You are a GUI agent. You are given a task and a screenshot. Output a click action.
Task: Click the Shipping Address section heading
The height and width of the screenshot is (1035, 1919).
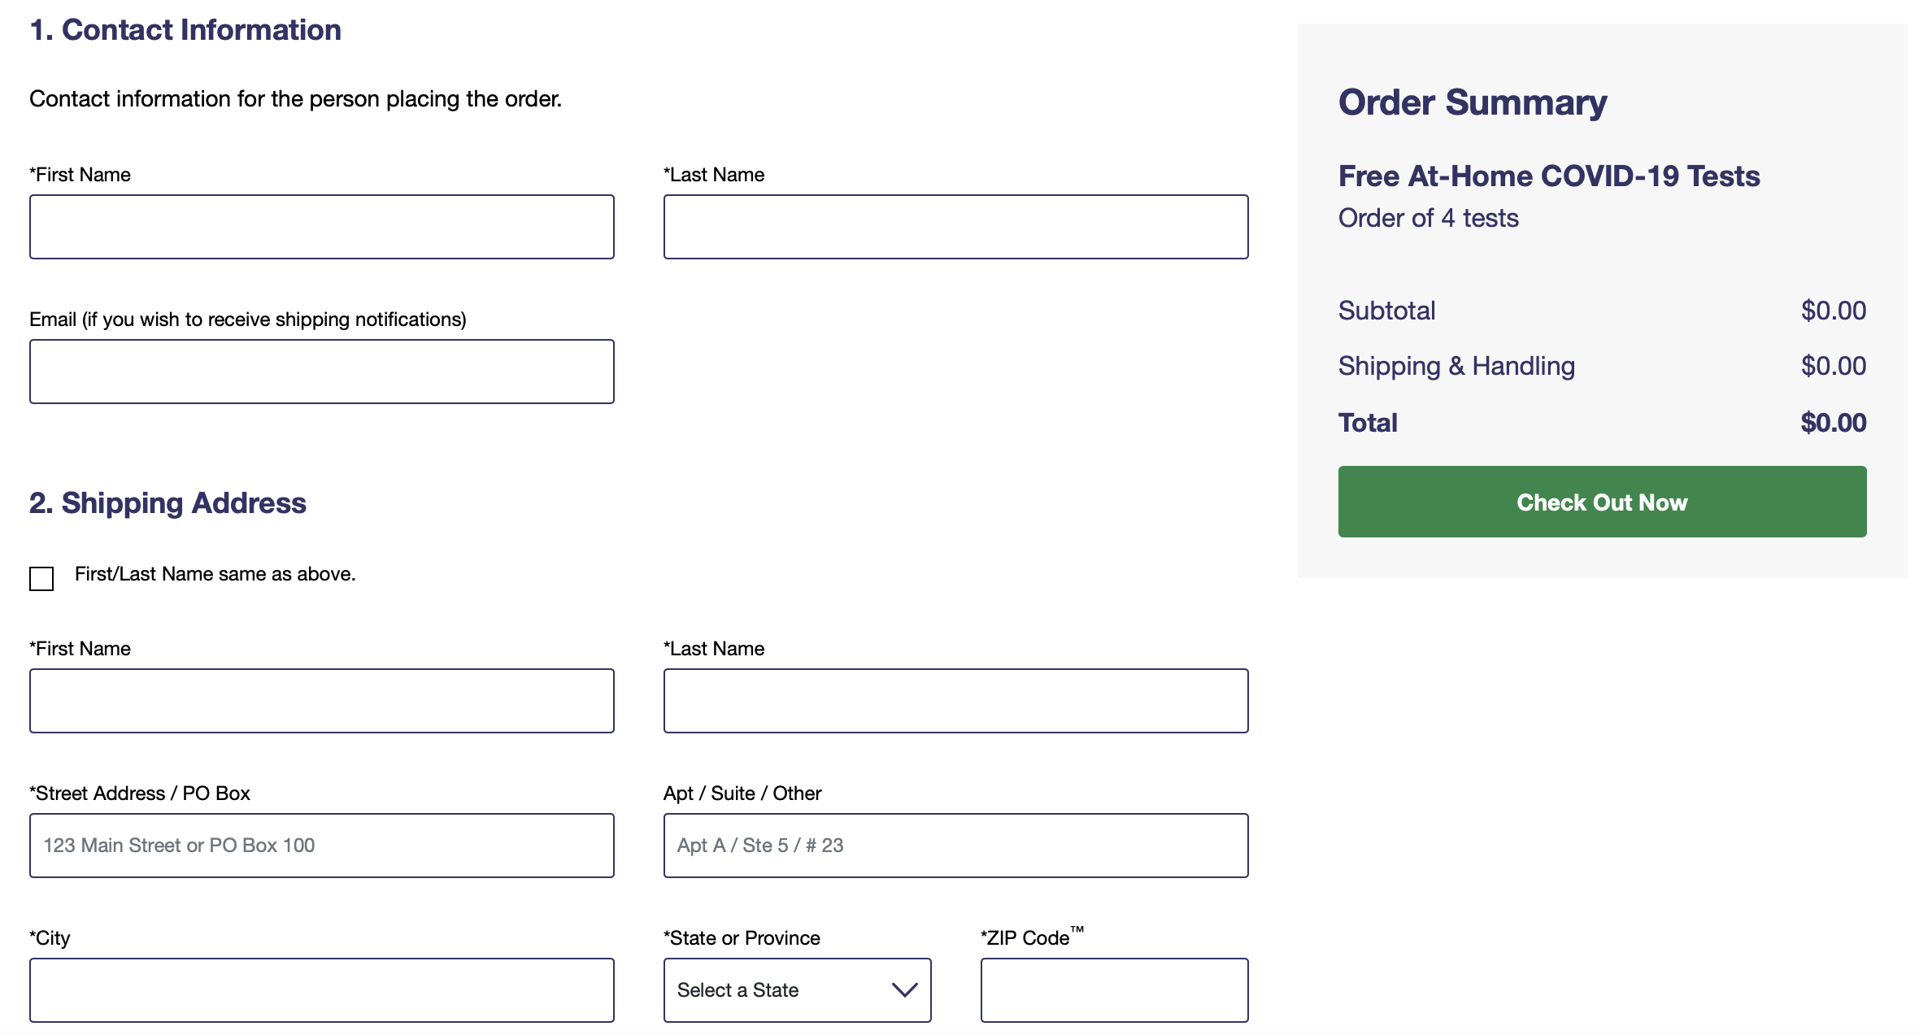pos(168,503)
